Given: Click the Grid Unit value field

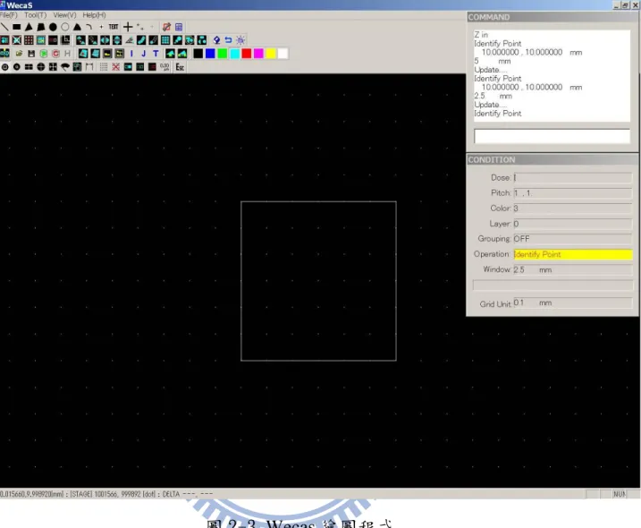Looking at the screenshot, I should pos(573,303).
